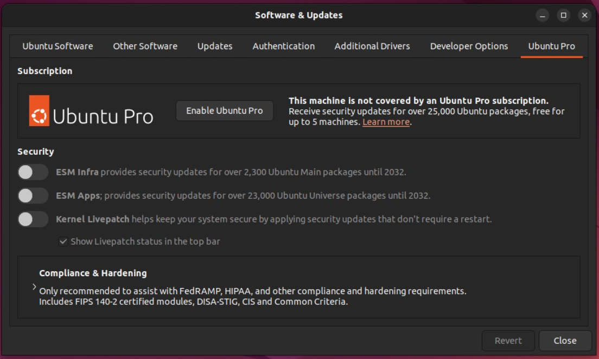Click the Close button
Screen dimensions: 599x359
point(565,341)
